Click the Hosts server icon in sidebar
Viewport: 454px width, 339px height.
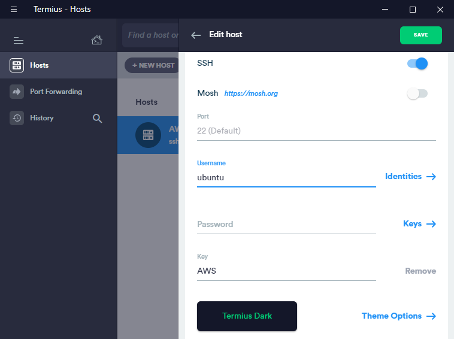pyautogui.click(x=17, y=65)
